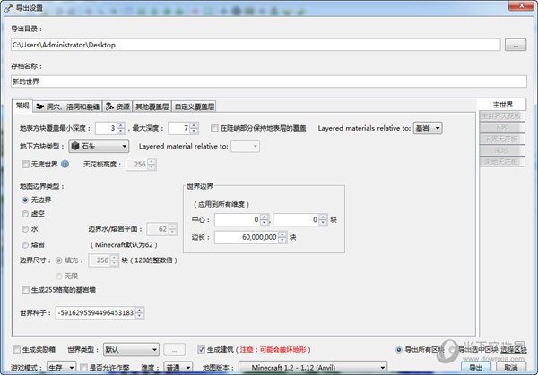Click the 导出 export button
Screen dimensions: 538x375
(475, 367)
